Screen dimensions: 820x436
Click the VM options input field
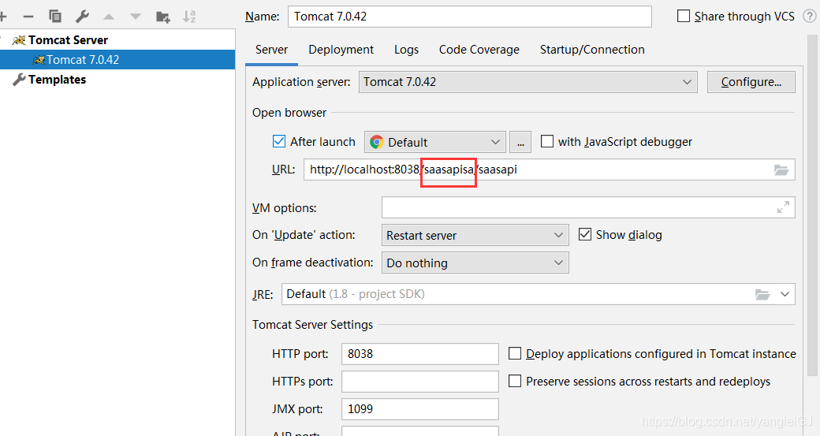[588, 207]
